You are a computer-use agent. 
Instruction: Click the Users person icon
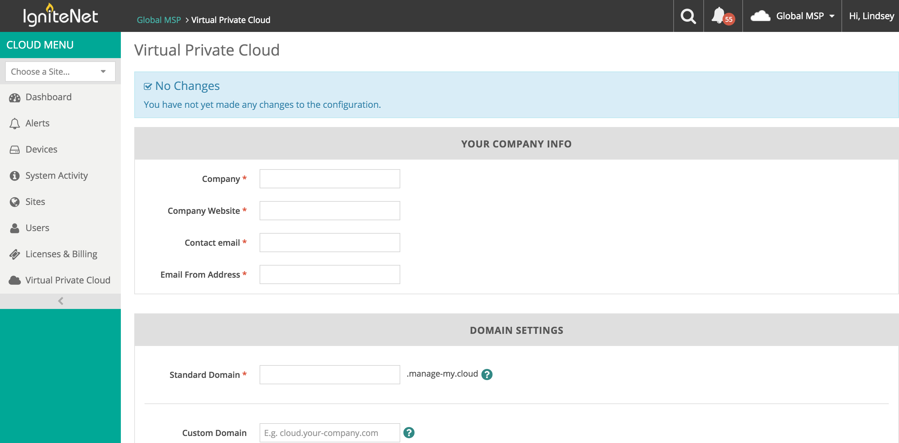[15, 228]
